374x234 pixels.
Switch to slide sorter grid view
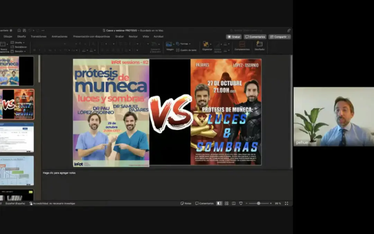click(226, 203)
